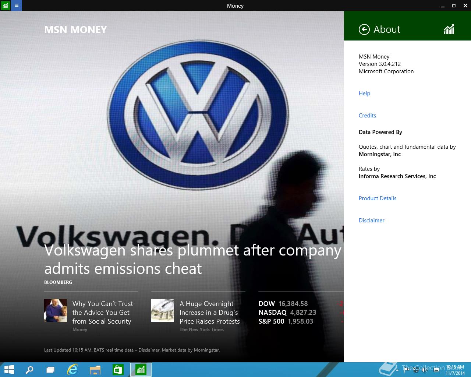Click the network status tray icon
The image size is (471, 377).
point(415,370)
